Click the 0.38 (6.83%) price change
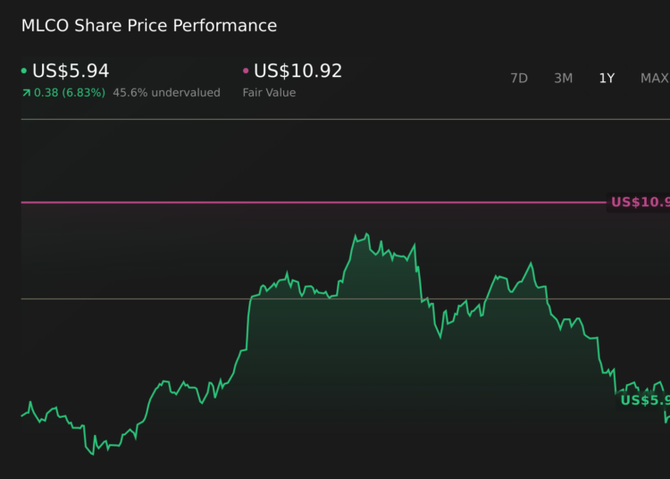670x479 pixels. pyautogui.click(x=69, y=93)
